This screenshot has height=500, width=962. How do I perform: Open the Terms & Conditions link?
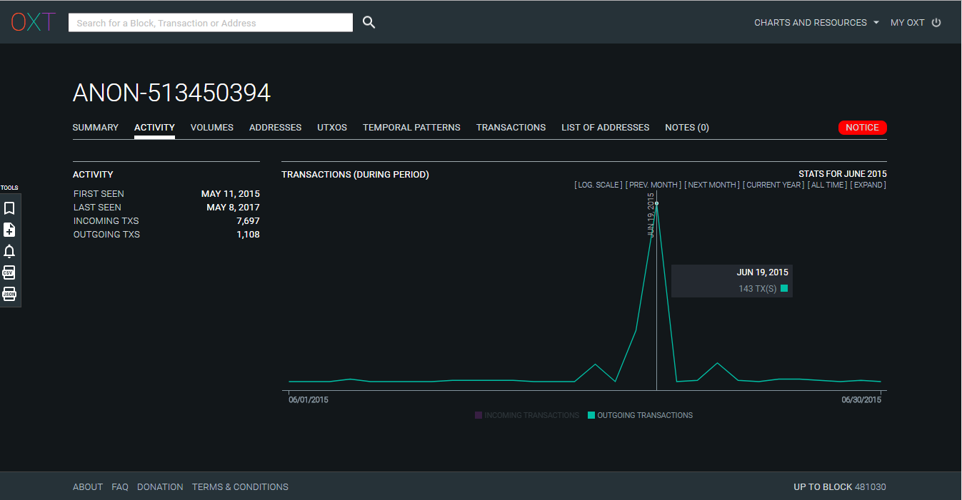[240, 487]
